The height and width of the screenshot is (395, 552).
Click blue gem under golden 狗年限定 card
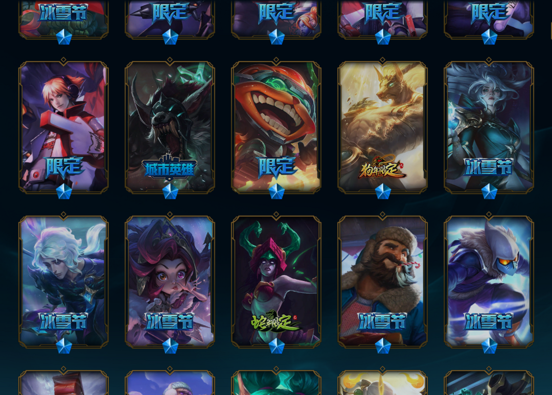[x=383, y=191]
